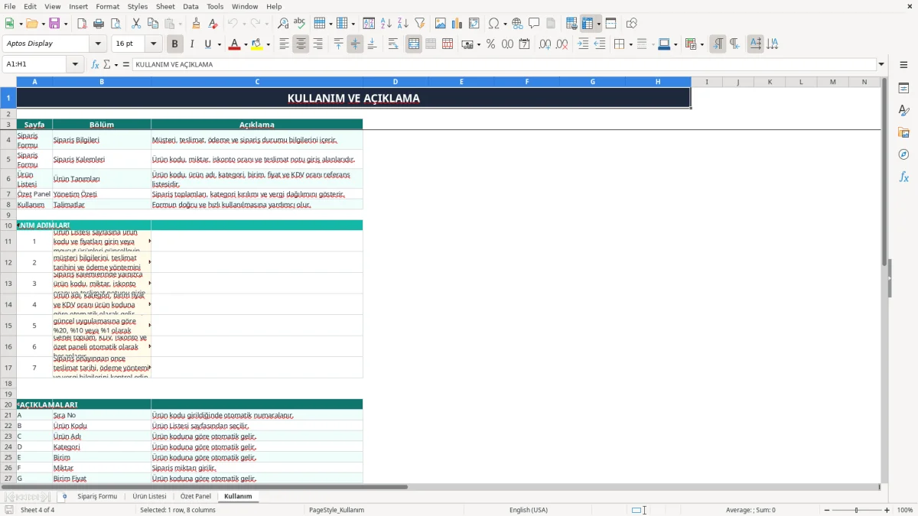Open the Format menu
The image size is (918, 516).
[x=107, y=6]
